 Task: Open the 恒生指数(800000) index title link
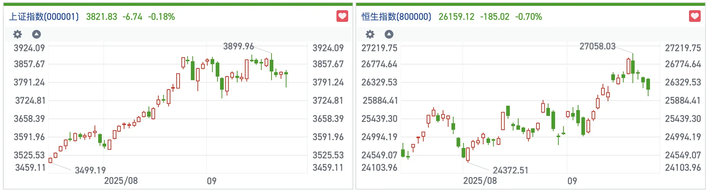(396, 17)
